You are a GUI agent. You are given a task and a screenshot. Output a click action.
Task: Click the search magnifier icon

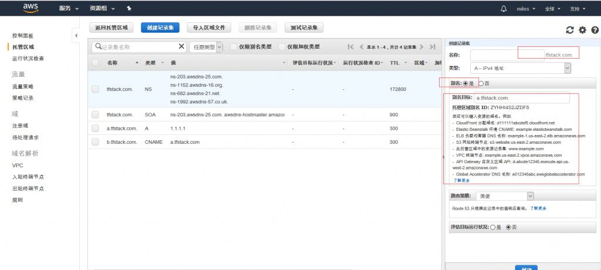click(x=98, y=46)
